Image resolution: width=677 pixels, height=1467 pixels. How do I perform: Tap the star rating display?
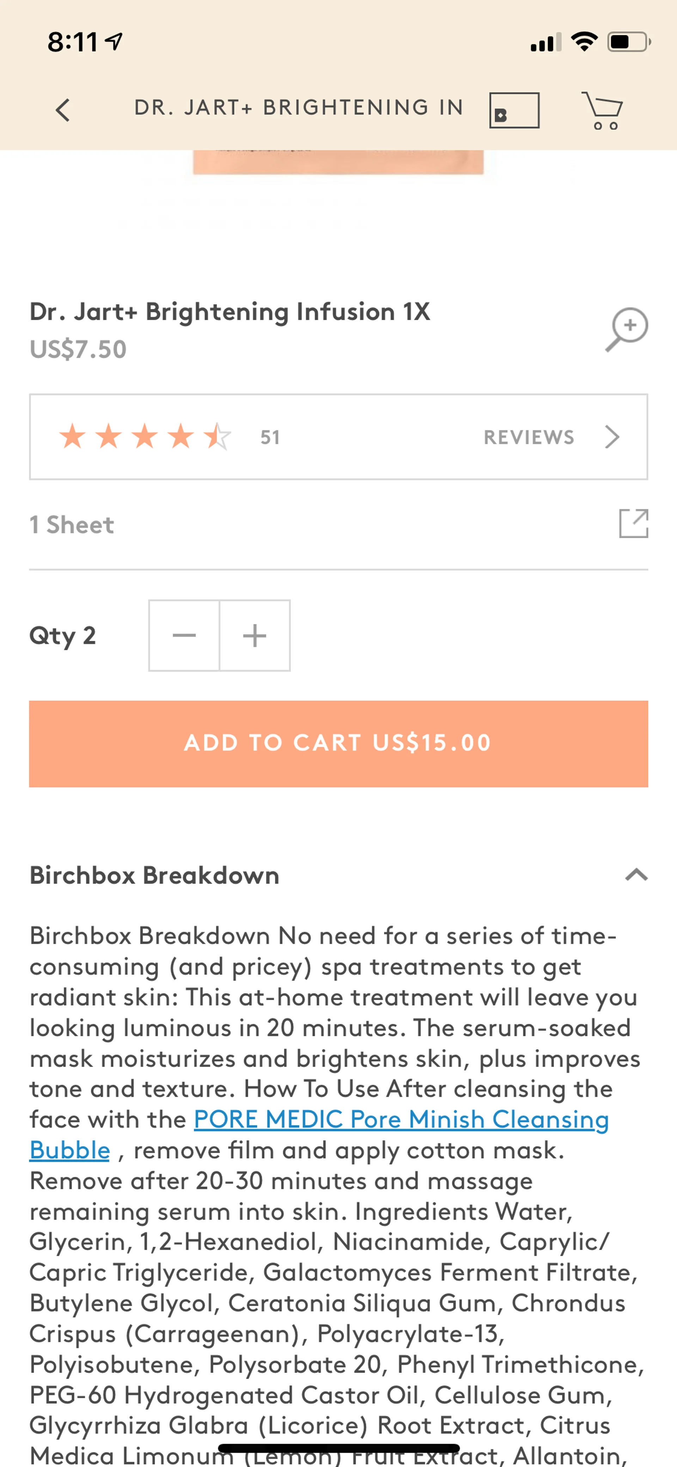point(145,437)
